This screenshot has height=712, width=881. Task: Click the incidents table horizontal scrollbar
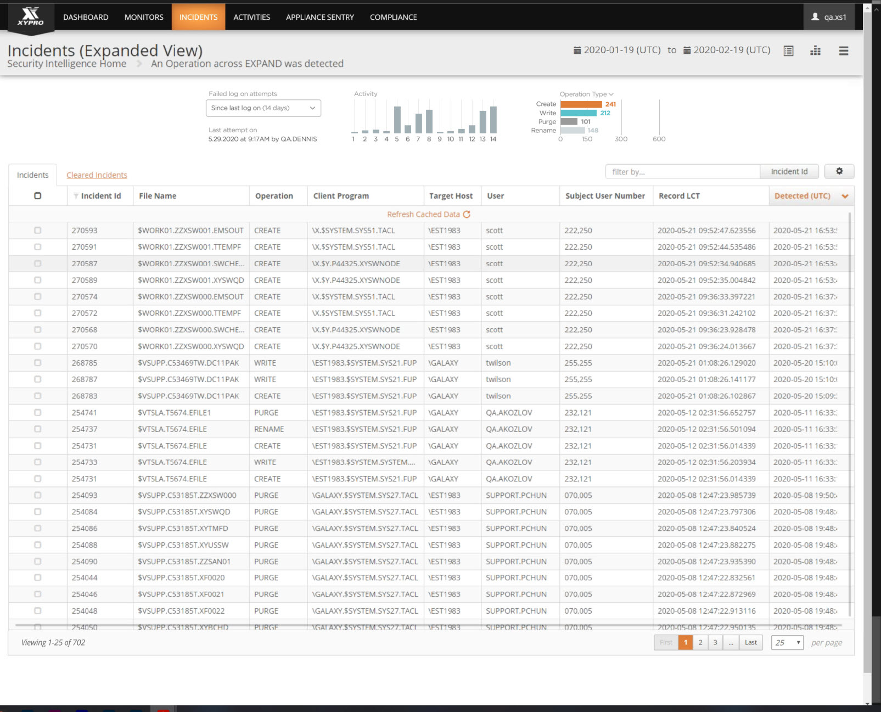[428, 625]
